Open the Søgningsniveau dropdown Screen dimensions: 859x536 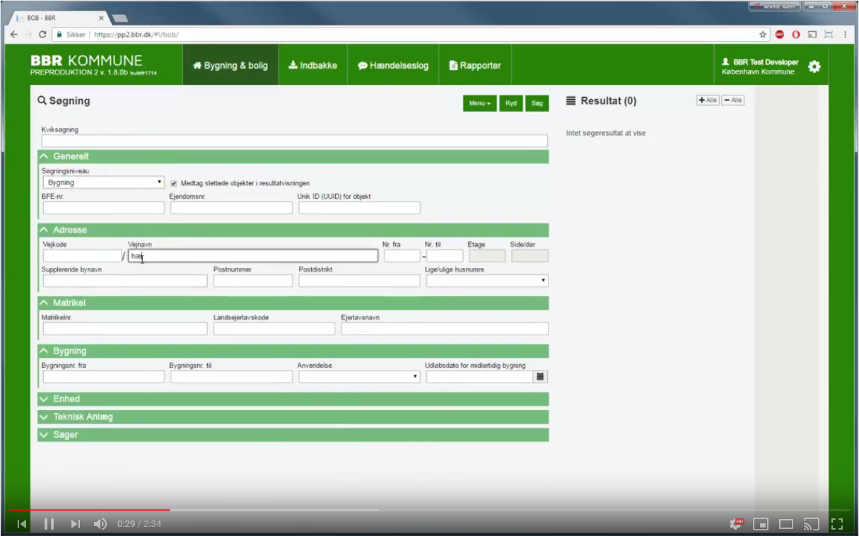coord(103,182)
